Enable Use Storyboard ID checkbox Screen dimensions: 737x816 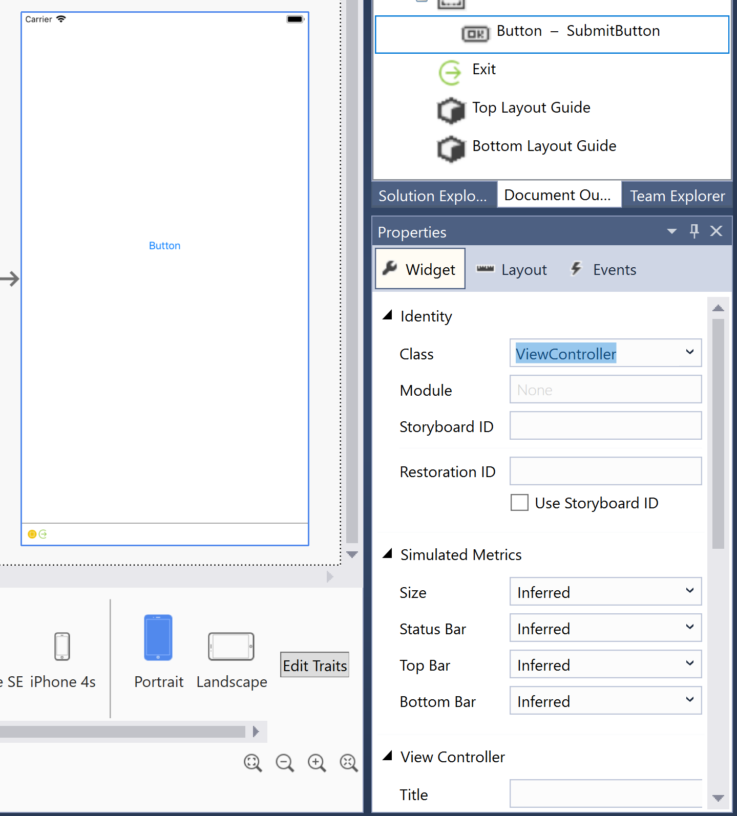coord(519,503)
